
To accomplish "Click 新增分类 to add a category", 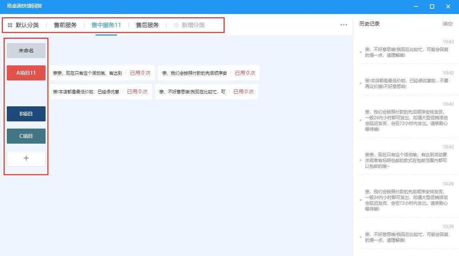I will point(193,25).
